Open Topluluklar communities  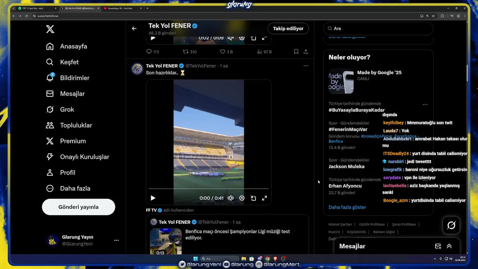(69, 125)
